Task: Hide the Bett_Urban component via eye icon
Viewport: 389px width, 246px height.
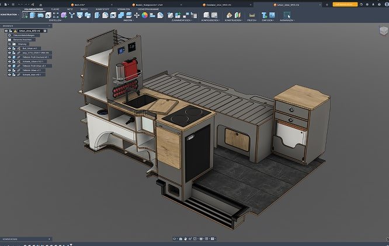Action: click(x=10, y=47)
